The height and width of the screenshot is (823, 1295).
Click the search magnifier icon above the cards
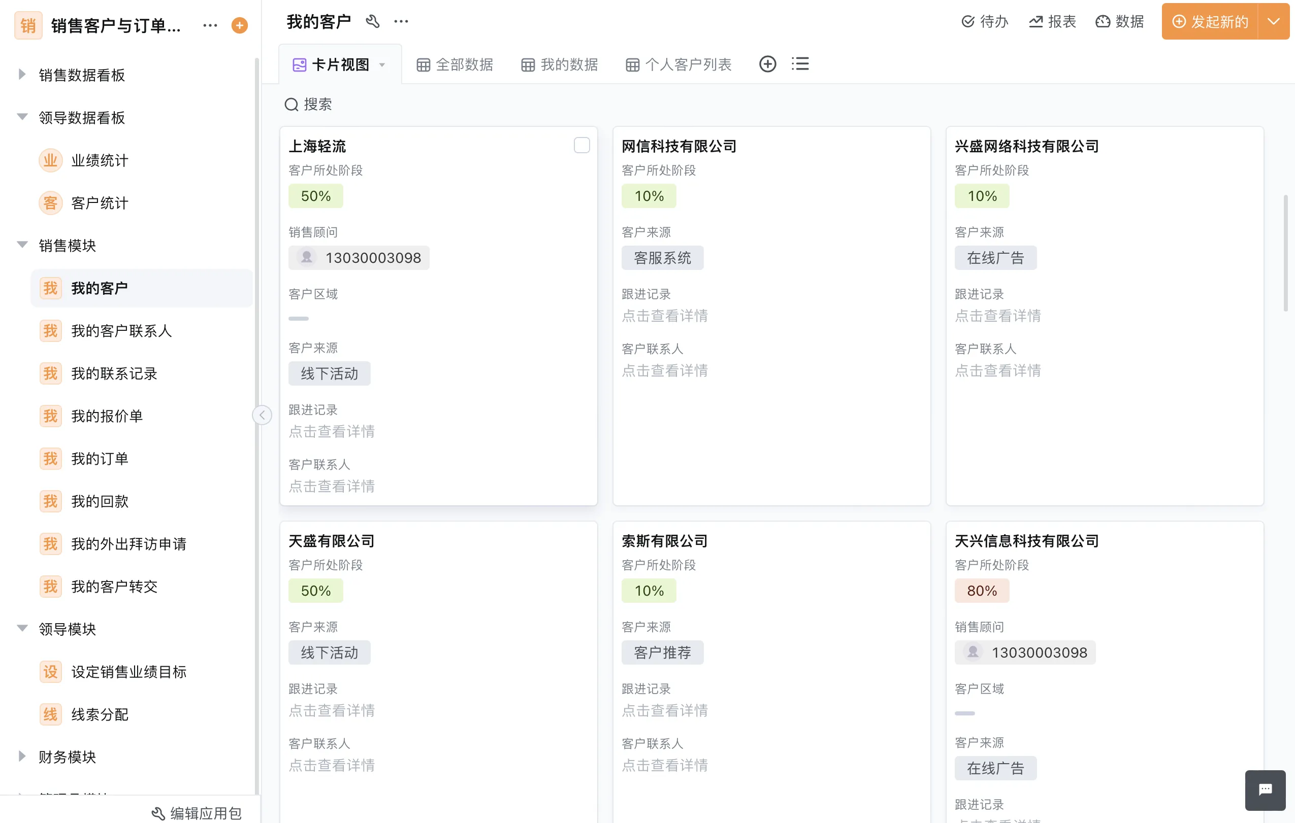[291, 104]
